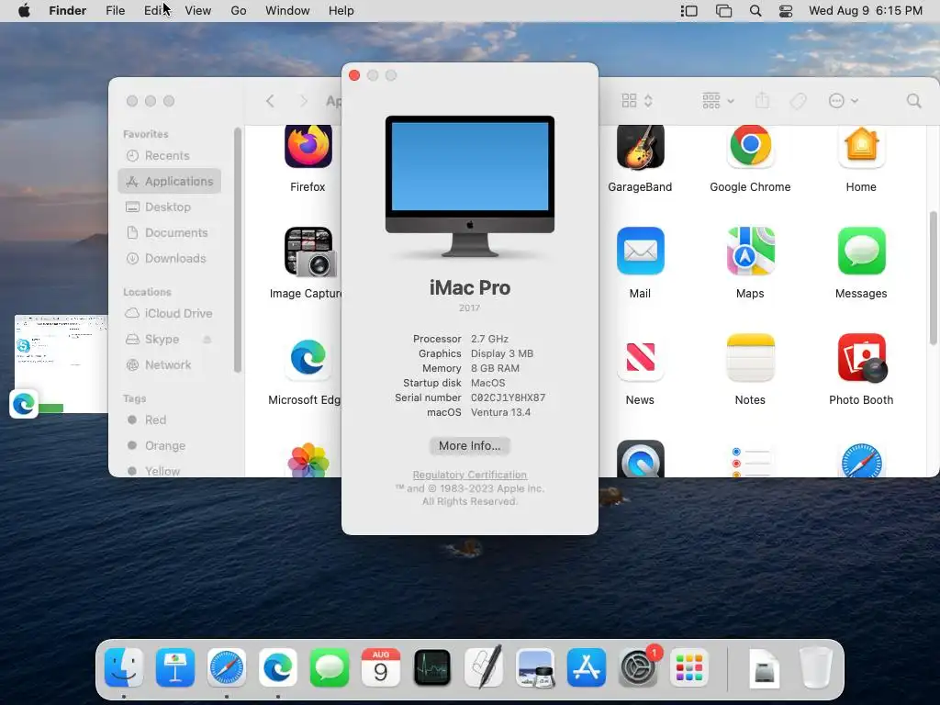Switch to Microsoft Edge in the Dock

click(278, 667)
